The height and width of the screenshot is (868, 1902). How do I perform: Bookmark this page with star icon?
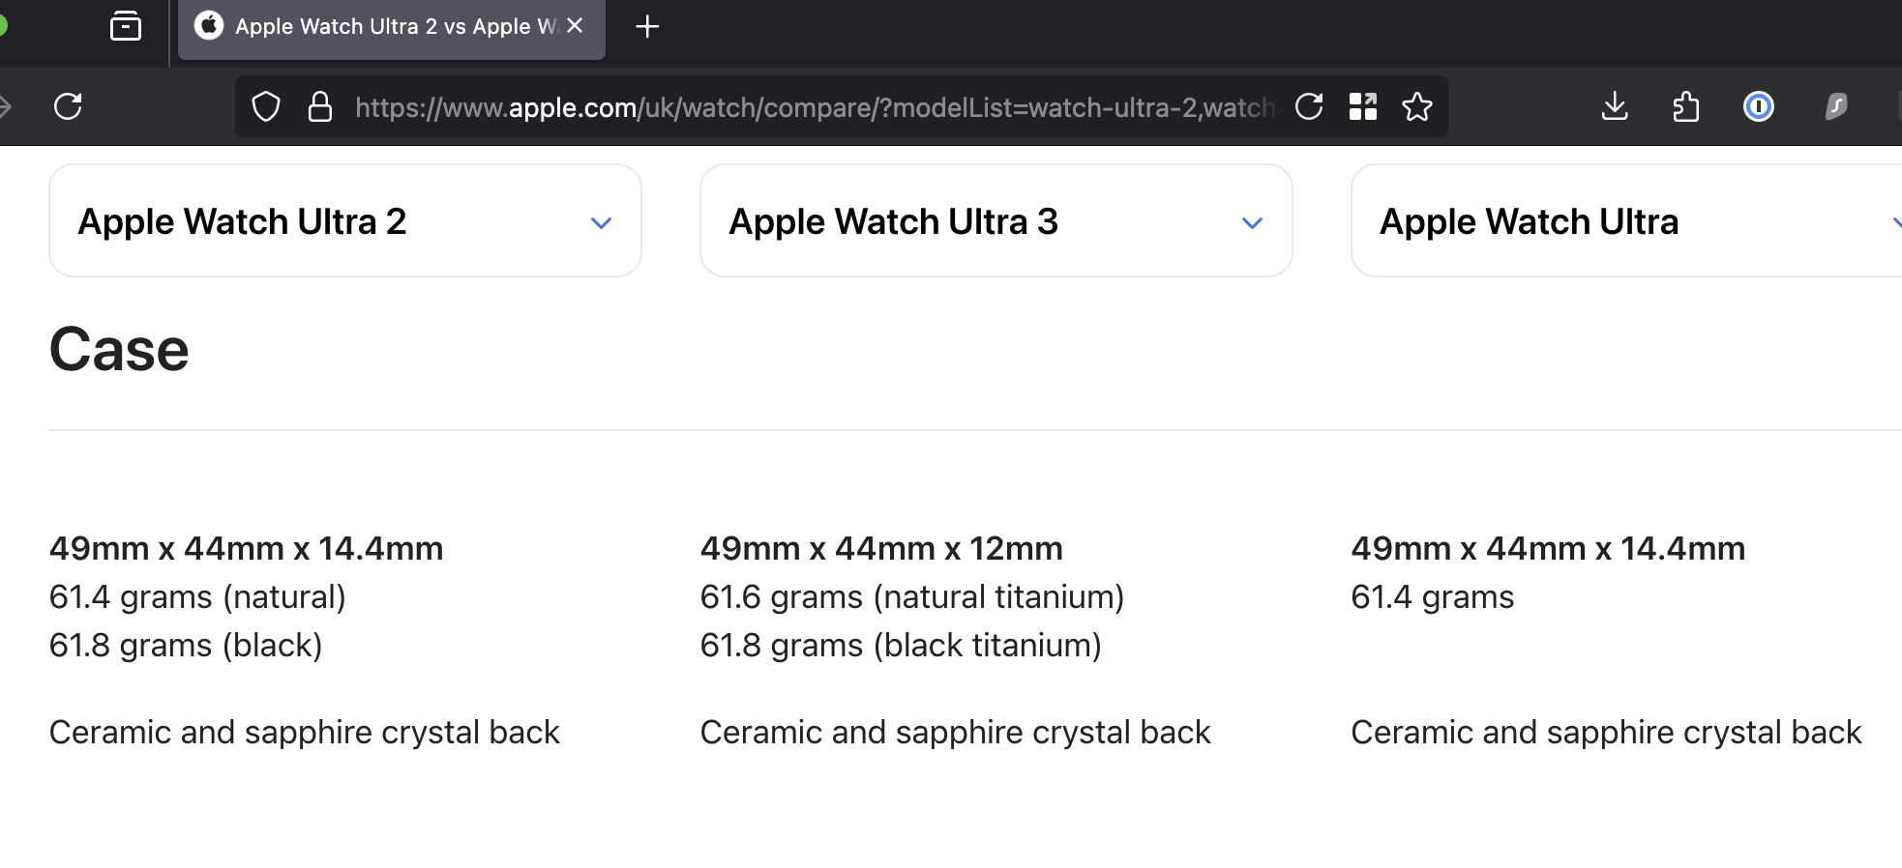(1416, 106)
